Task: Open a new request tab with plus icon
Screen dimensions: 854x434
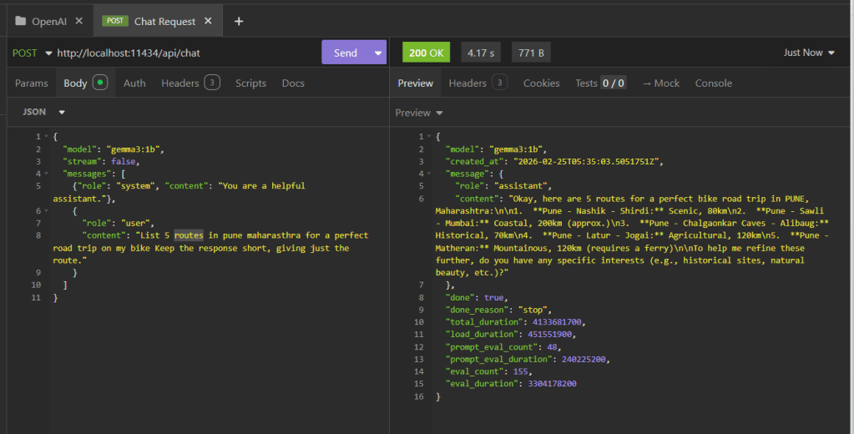Action: (239, 21)
